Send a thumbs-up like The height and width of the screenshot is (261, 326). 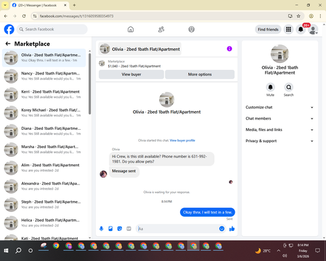click(232, 228)
